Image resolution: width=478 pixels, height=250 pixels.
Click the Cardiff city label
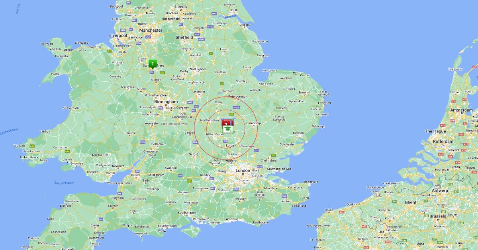click(x=110, y=173)
